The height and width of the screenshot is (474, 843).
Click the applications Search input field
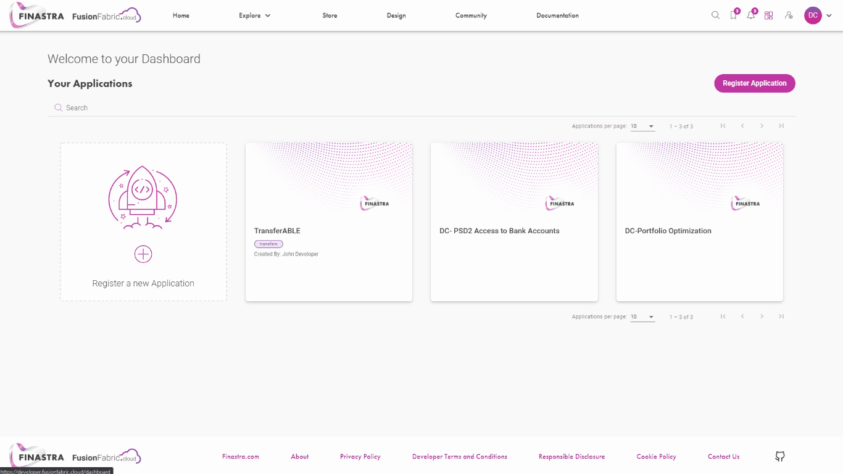421,107
